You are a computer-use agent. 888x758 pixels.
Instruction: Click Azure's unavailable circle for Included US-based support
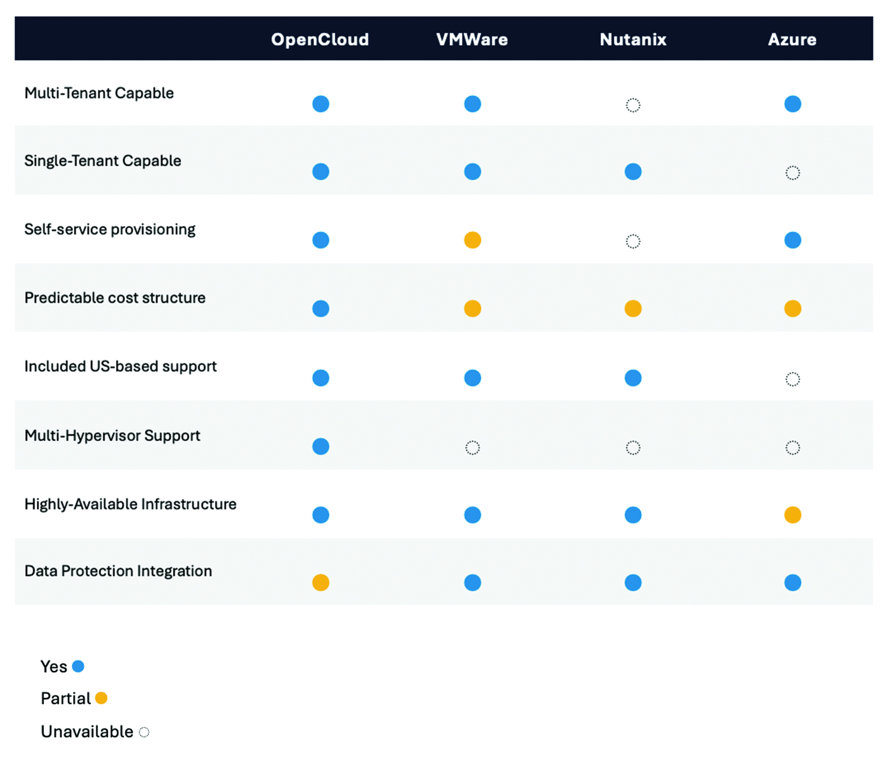point(793,379)
